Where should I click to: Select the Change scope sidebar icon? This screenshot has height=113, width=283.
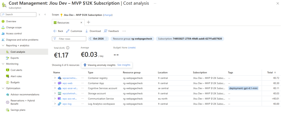pyautogui.click(x=3, y=27)
